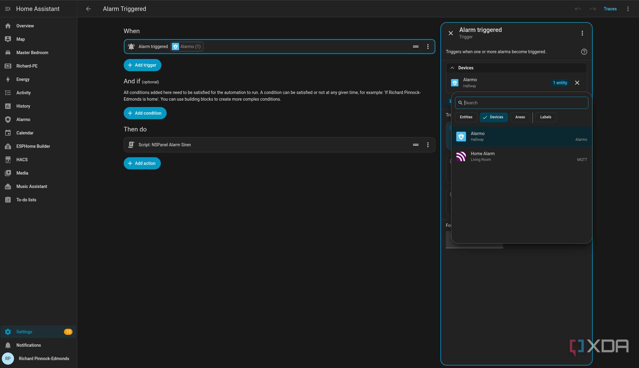The height and width of the screenshot is (368, 639).
Task: Focus the device Search field
Action: click(x=521, y=103)
